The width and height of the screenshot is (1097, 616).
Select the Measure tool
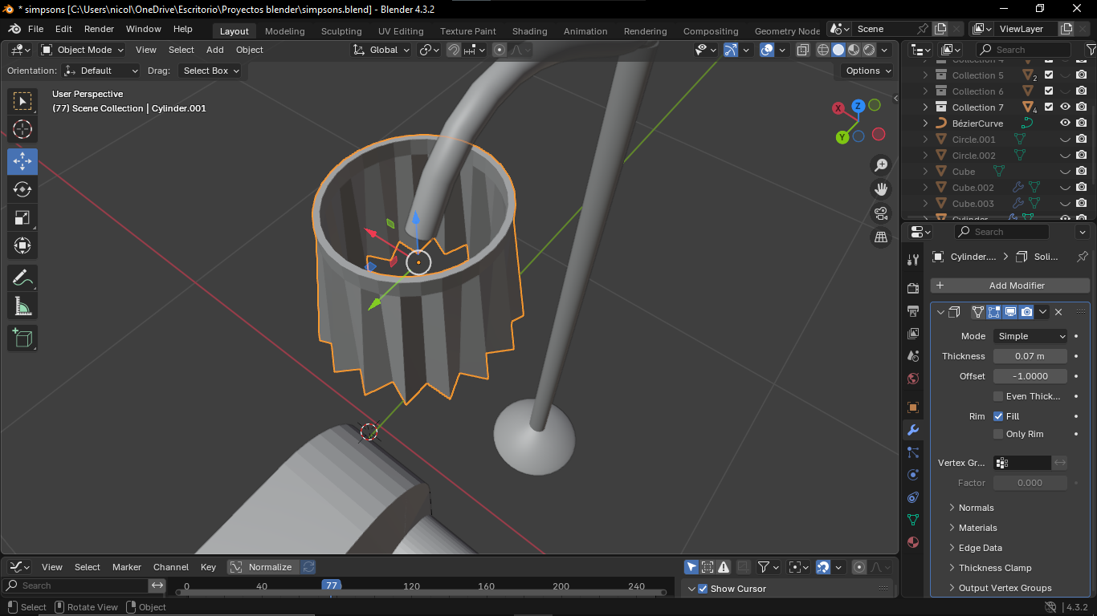pyautogui.click(x=22, y=306)
